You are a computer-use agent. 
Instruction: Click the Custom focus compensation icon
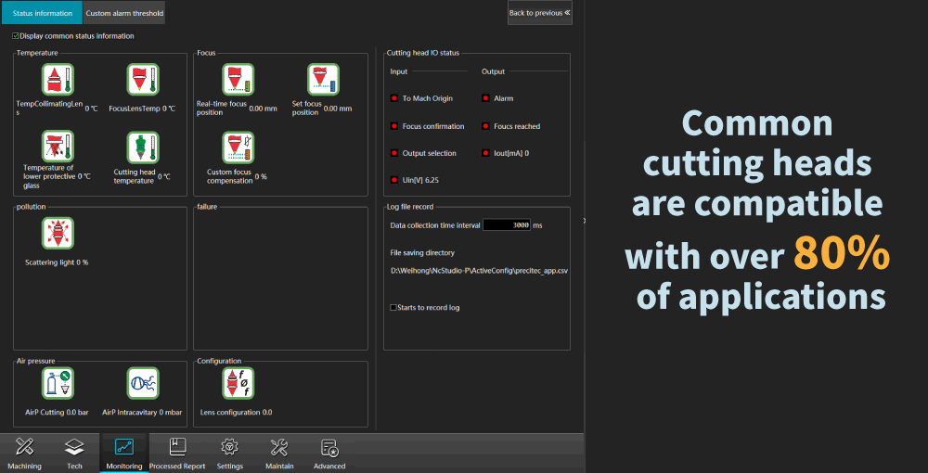pyautogui.click(x=238, y=147)
